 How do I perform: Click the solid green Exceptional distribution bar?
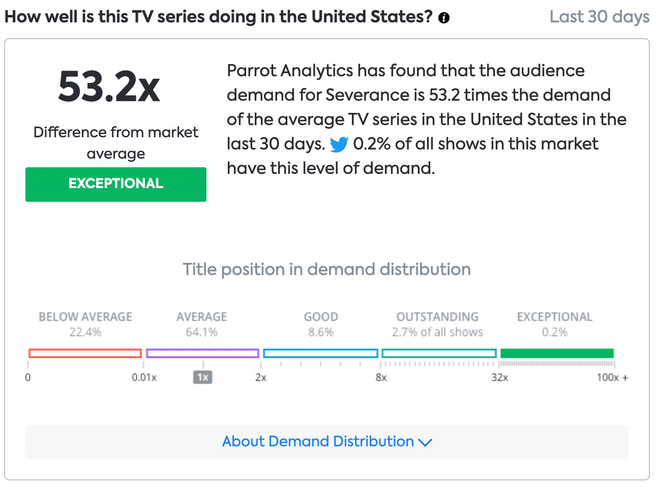557,353
